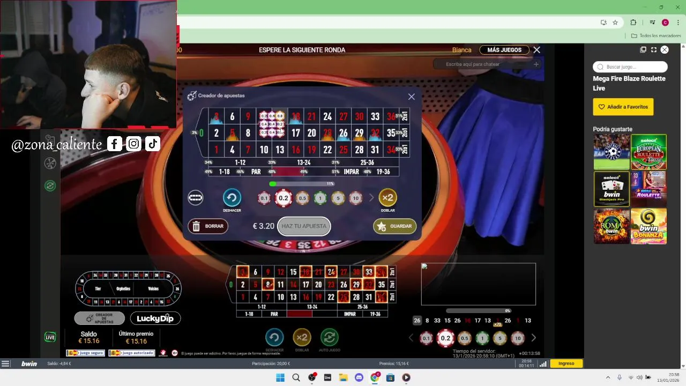The image size is (686, 386).
Task: Open the Más Juegos menu
Action: click(x=504, y=50)
